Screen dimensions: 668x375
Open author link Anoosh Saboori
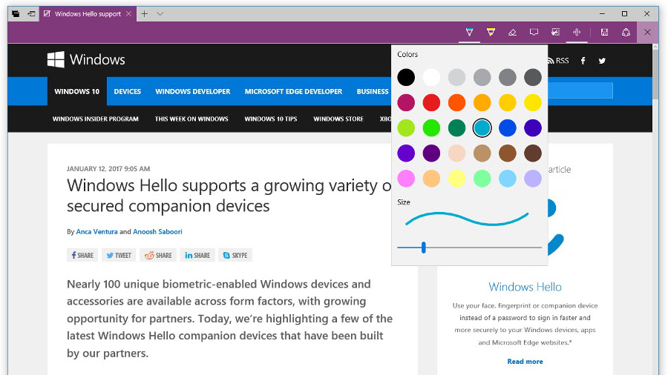(x=157, y=232)
